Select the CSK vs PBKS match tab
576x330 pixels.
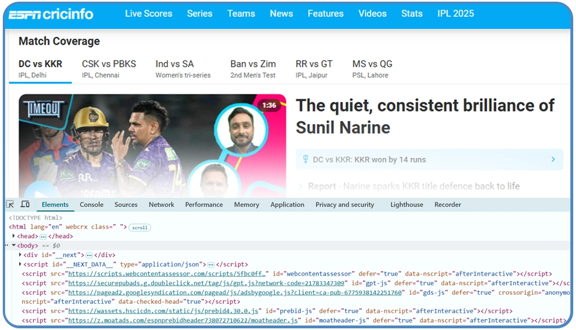click(109, 69)
